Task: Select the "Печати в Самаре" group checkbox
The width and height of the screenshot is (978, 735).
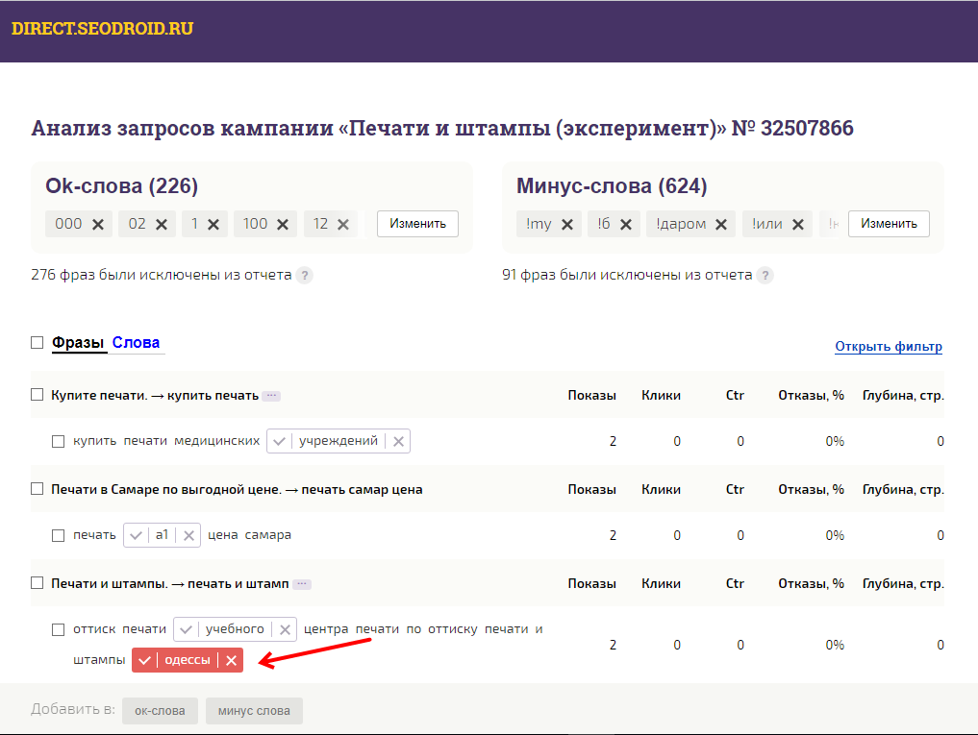Action: tap(38, 489)
